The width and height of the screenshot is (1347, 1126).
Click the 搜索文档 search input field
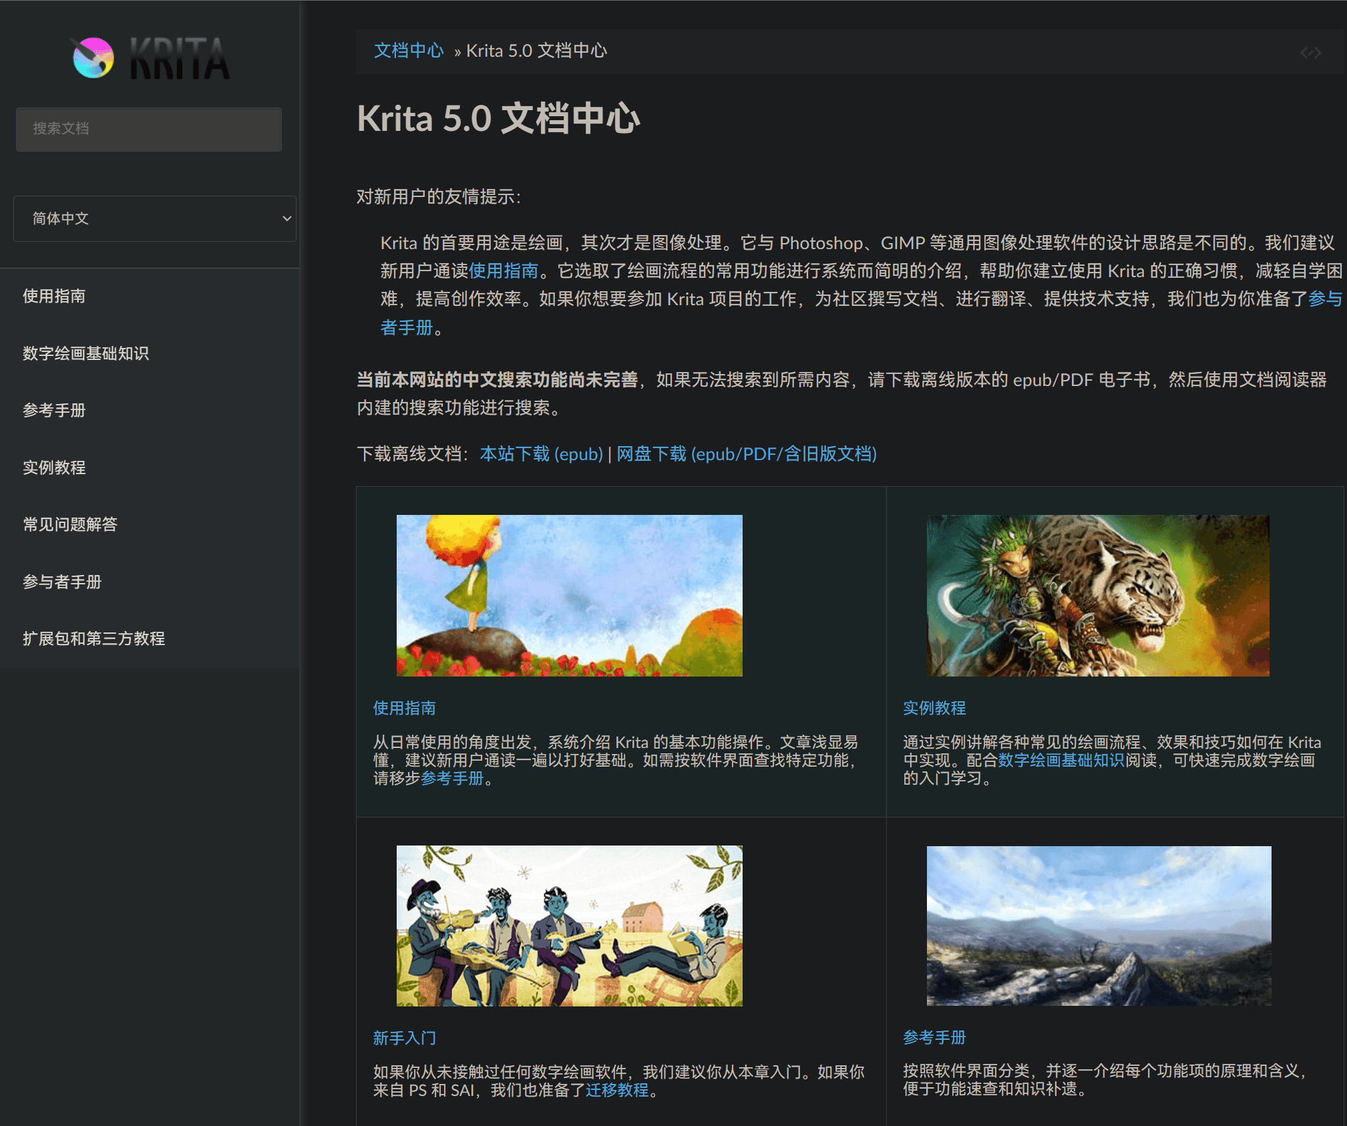pos(148,129)
